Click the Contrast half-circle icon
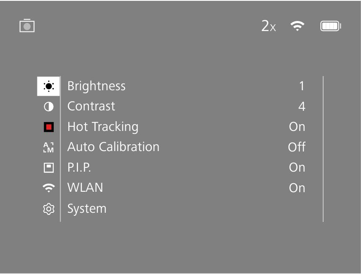361x274 pixels. tap(49, 107)
